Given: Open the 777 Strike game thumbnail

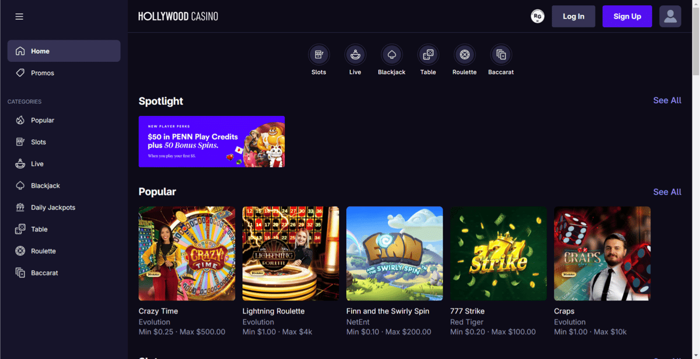Looking at the screenshot, I should 499,254.
